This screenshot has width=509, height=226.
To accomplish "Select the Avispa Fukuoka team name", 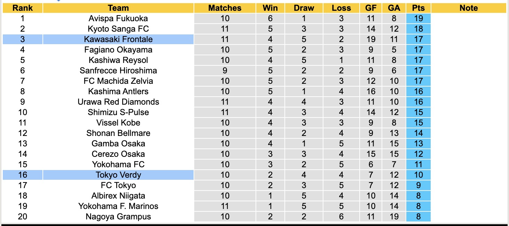I will point(118,18).
